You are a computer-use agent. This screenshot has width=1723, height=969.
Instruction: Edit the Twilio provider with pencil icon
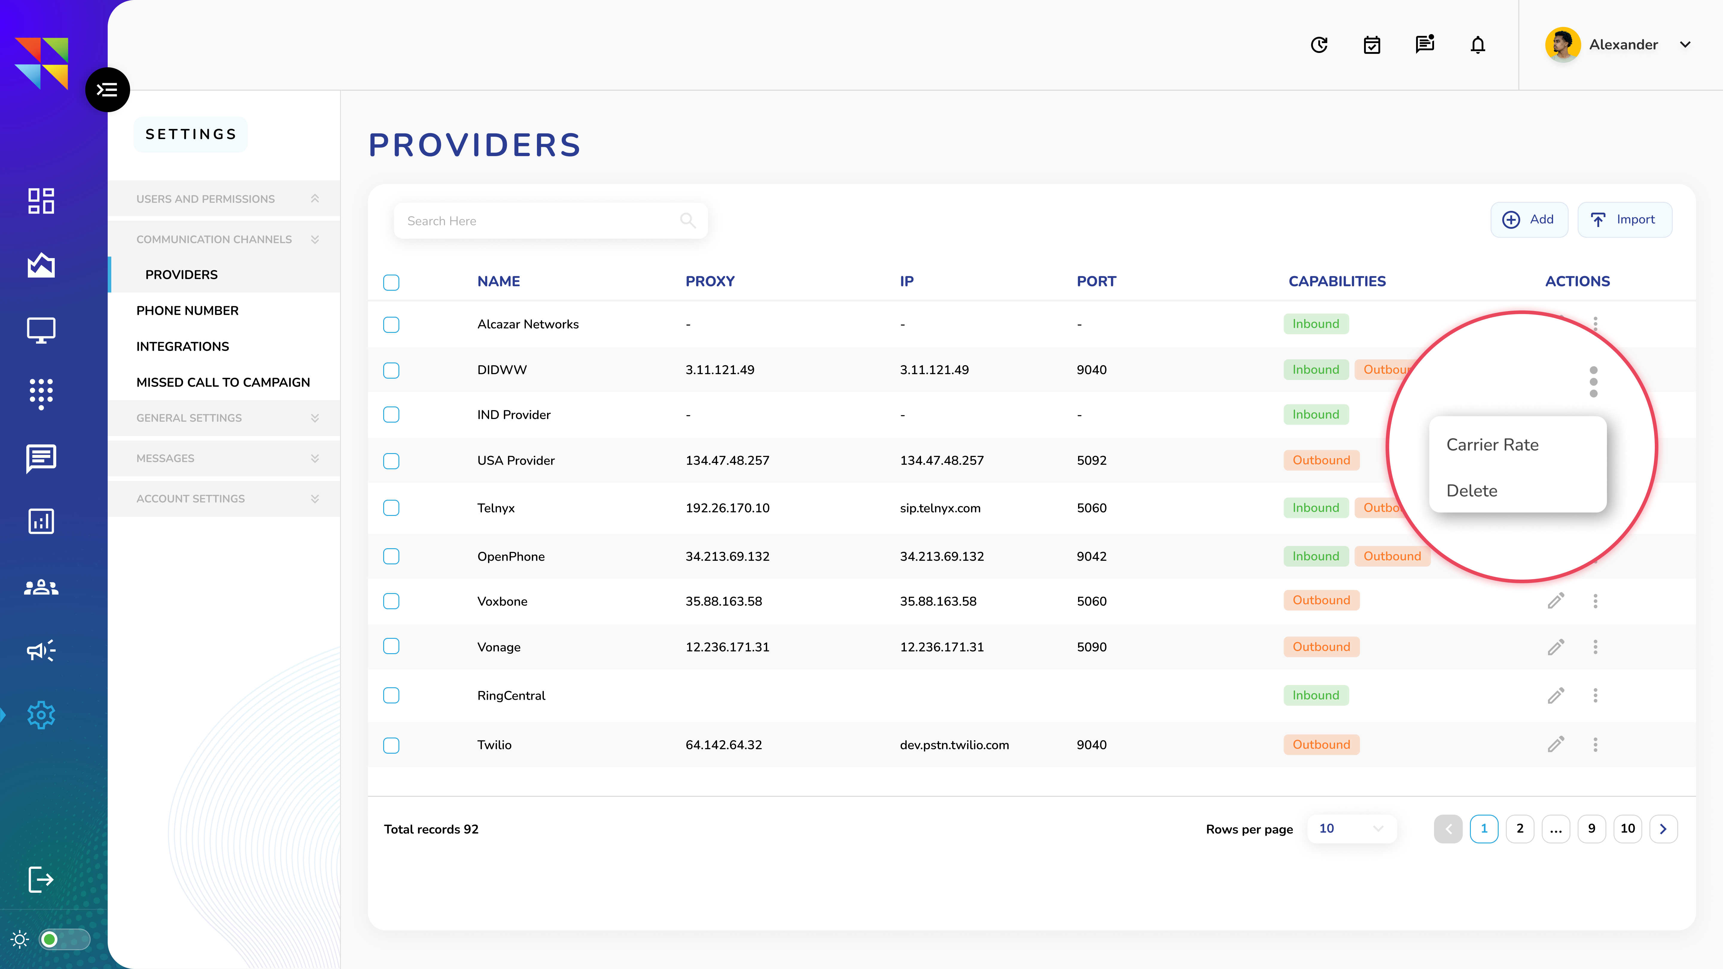tap(1556, 744)
